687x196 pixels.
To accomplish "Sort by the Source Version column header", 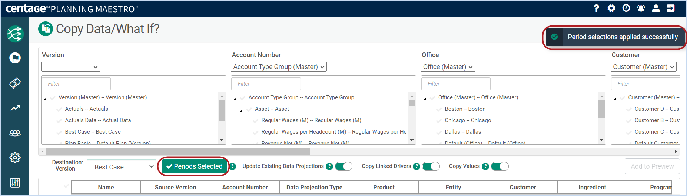I will point(175,188).
